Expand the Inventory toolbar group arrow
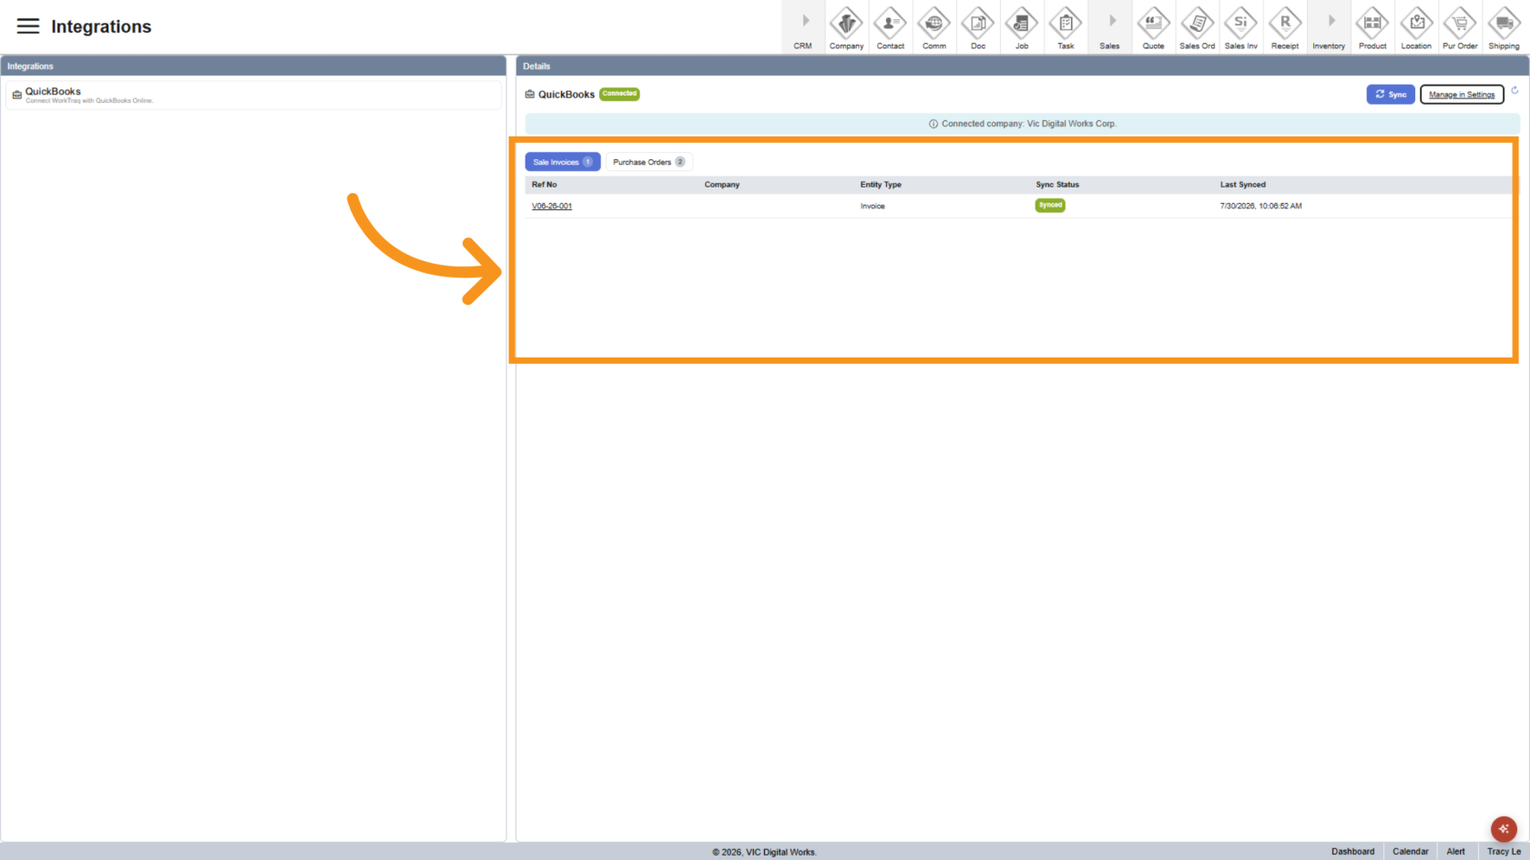1530x860 pixels. point(1331,21)
